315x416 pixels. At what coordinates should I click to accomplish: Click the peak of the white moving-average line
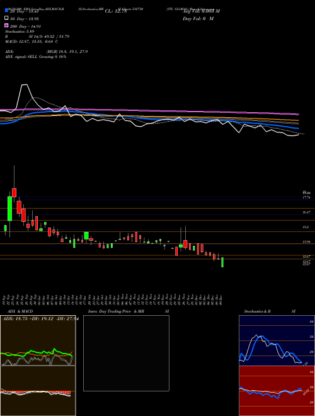coord(25,84)
